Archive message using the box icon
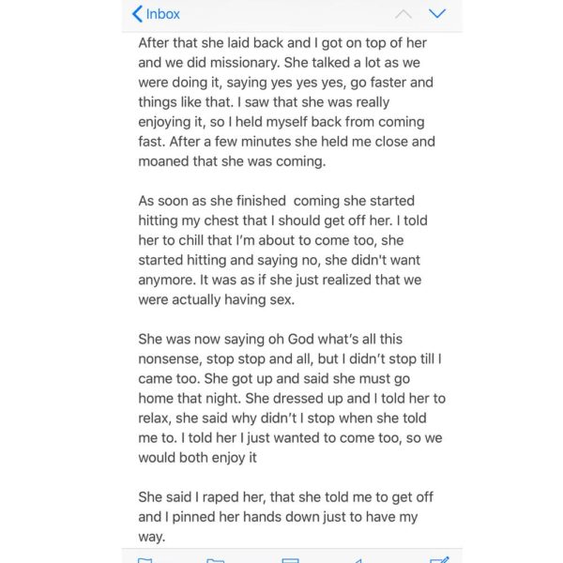Screen dimensions: 563x563 click(x=290, y=560)
